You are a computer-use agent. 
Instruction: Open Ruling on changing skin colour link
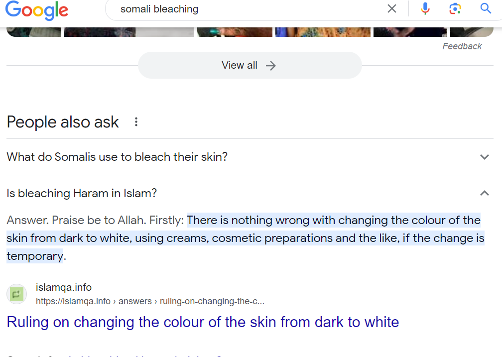click(x=203, y=322)
